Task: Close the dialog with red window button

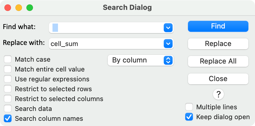Action: coord(8,8)
